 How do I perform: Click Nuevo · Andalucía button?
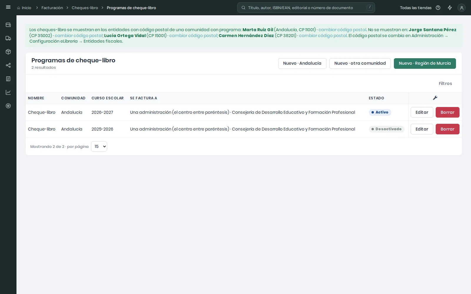pos(302,64)
